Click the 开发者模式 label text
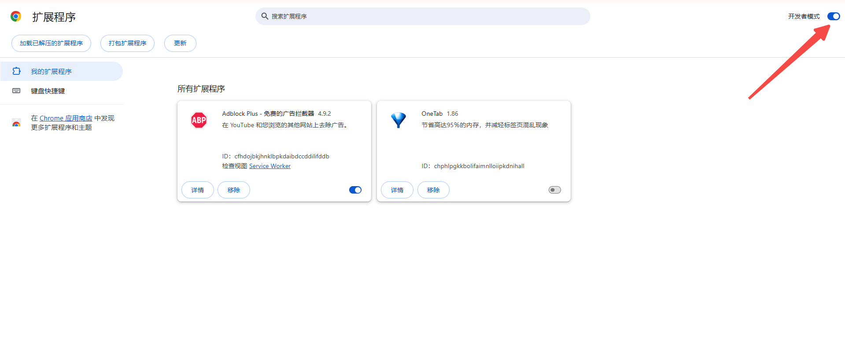Viewport: 845px width, 341px height. (x=804, y=16)
